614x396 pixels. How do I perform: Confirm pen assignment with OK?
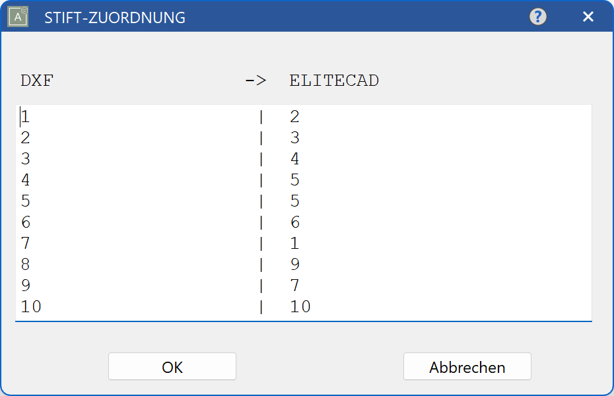(x=172, y=366)
